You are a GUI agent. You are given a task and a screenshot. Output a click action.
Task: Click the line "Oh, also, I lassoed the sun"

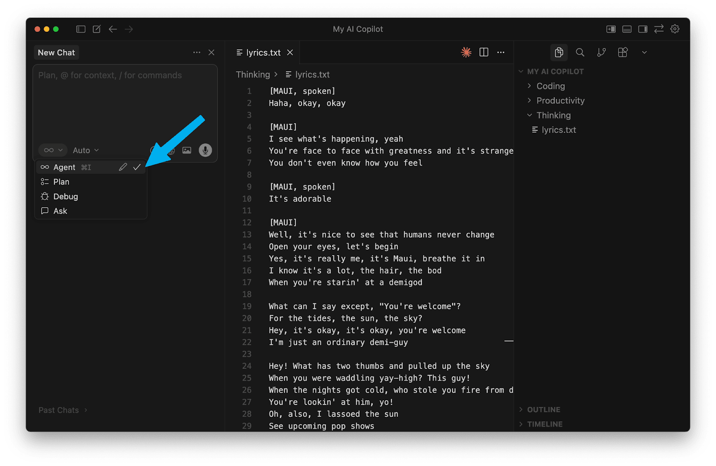(x=333, y=414)
